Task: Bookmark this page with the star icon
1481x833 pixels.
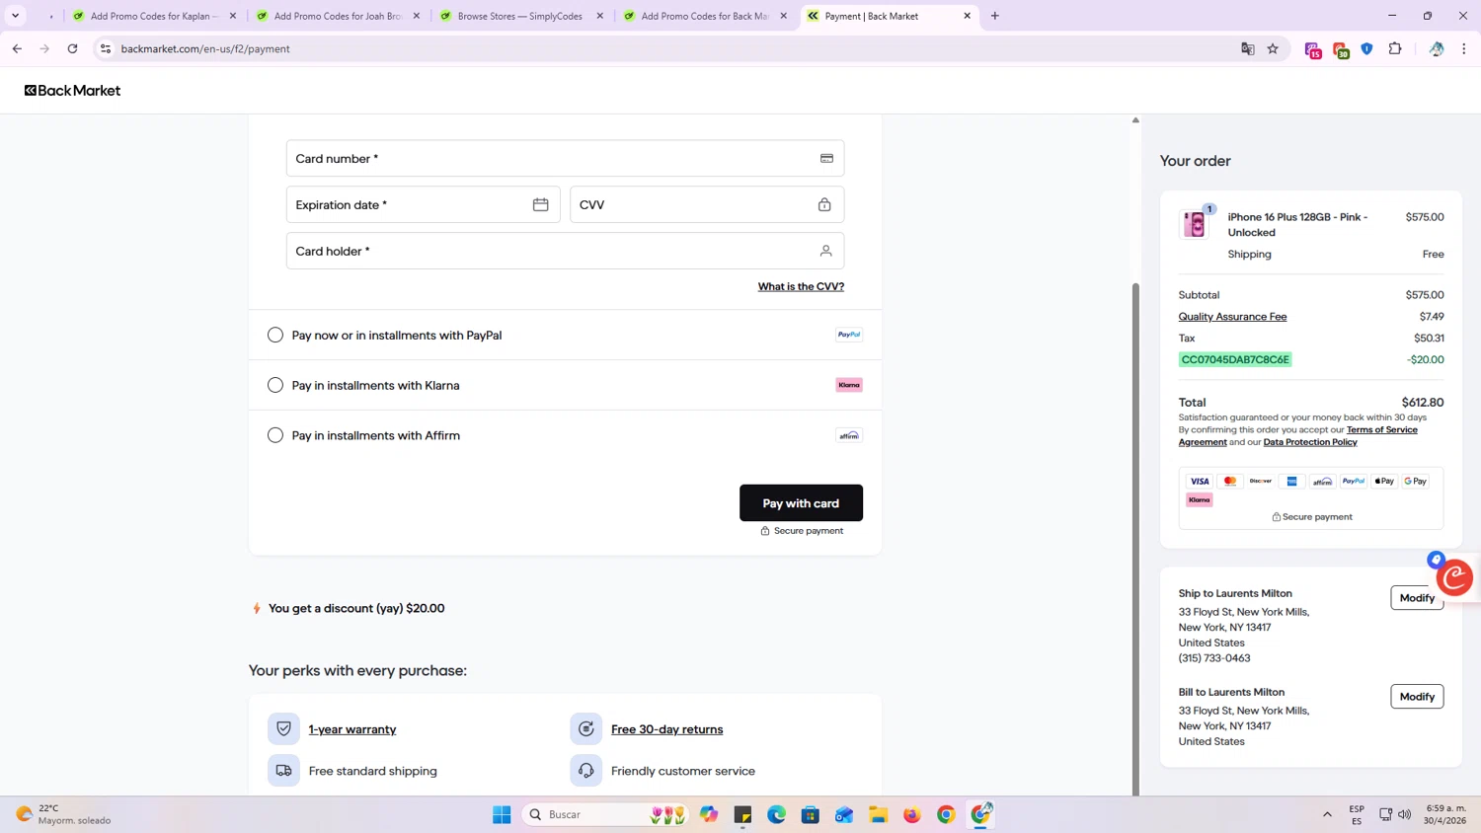Action: [1273, 48]
